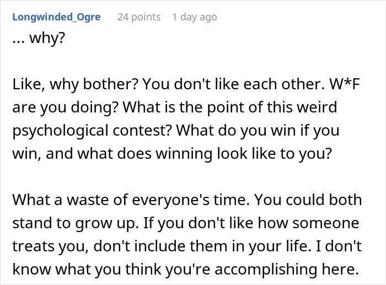Click the words 'treats you,' in comment

(51, 246)
